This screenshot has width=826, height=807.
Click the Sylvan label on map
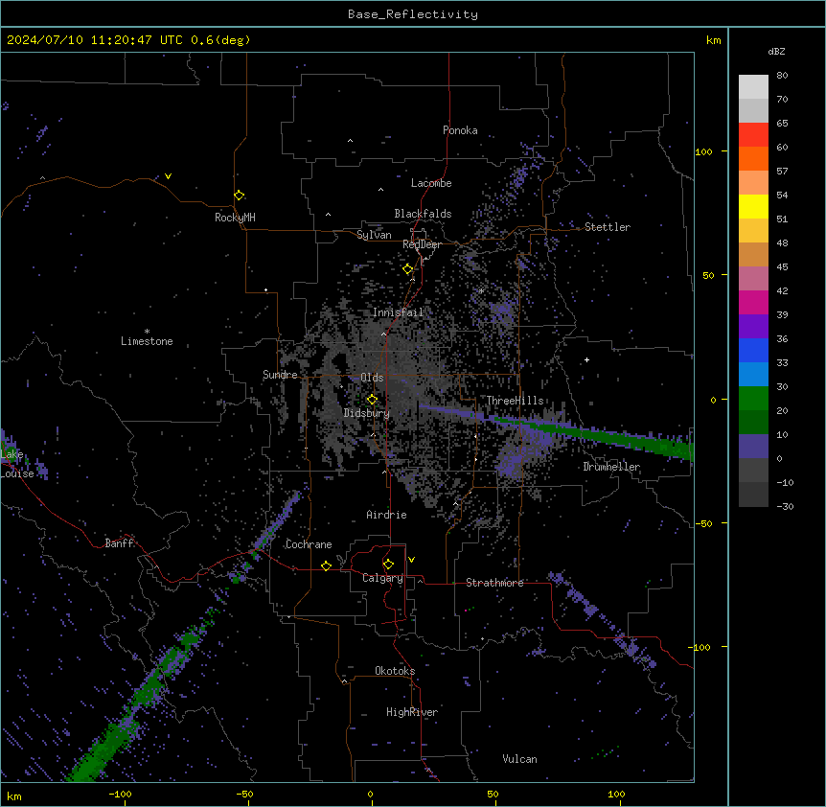374,235
